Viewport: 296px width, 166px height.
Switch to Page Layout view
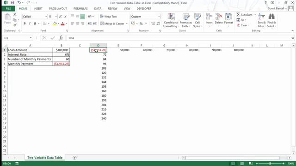(x=242, y=163)
